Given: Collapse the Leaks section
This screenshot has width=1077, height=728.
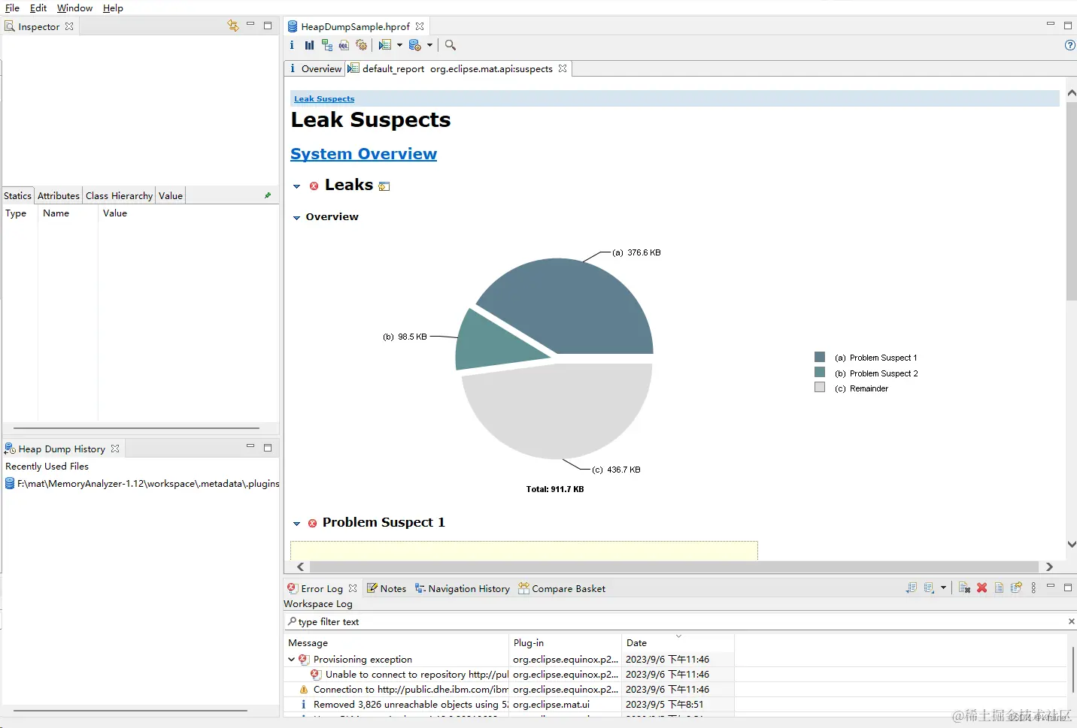Looking at the screenshot, I should 296,186.
